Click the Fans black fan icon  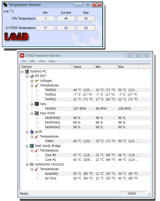[37, 104]
